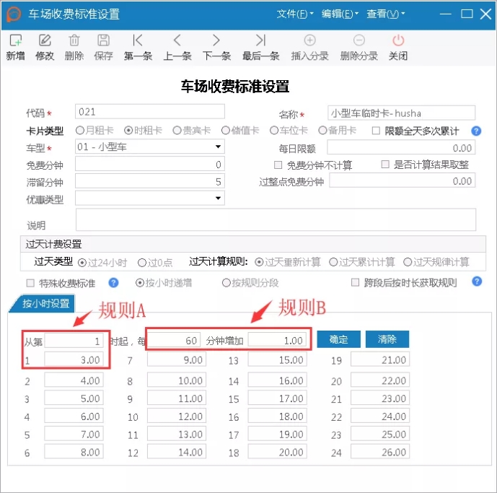Click the 每日限额 input field
This screenshot has width=497, height=493.
tap(401, 147)
